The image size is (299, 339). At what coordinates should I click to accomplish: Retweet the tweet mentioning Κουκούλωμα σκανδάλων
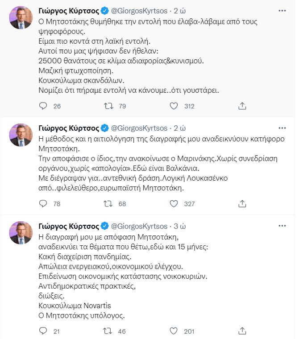click(x=108, y=106)
